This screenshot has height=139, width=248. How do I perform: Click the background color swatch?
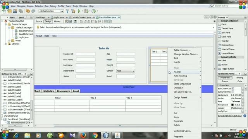coord(232,95)
